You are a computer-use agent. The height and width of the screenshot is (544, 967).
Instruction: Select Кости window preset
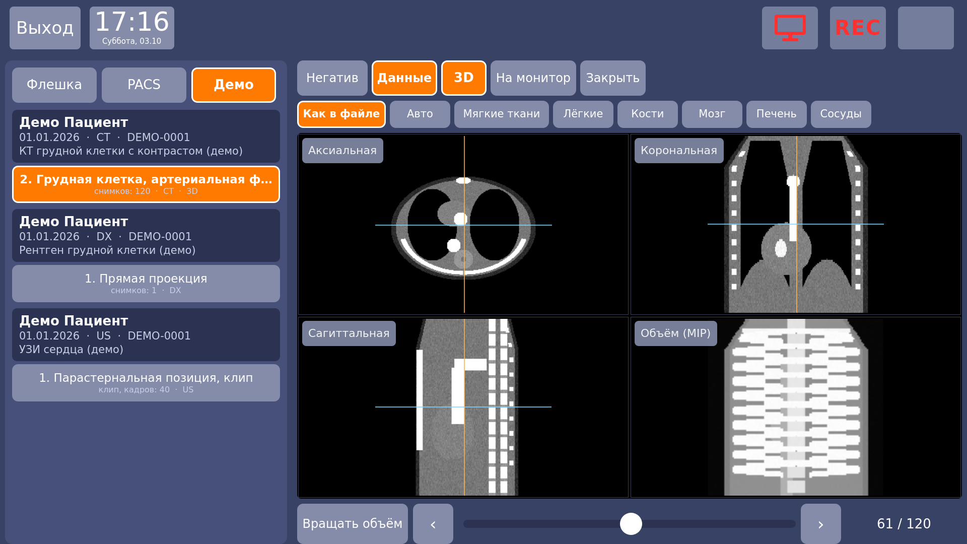[x=648, y=114]
